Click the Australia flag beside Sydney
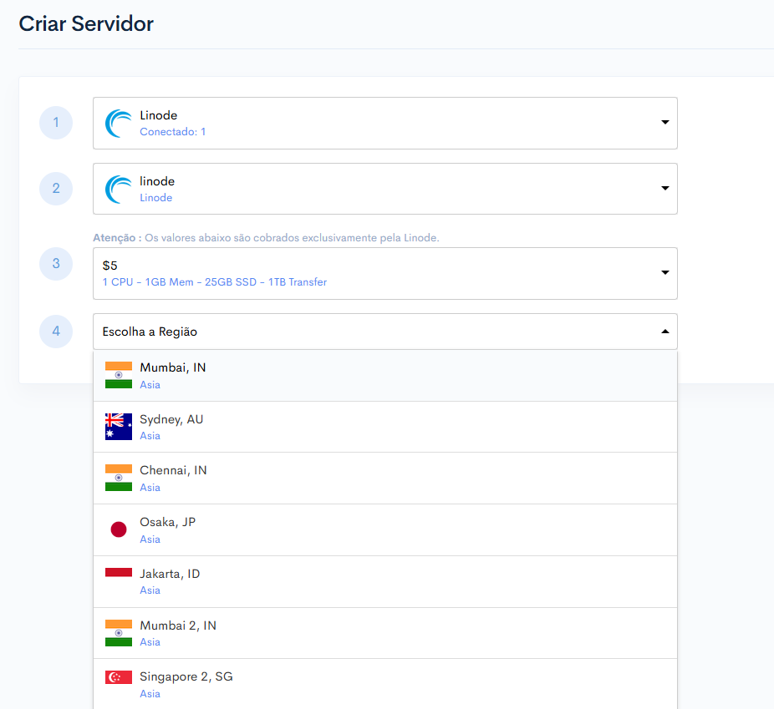Viewport: 774px width, 709px height. click(119, 427)
